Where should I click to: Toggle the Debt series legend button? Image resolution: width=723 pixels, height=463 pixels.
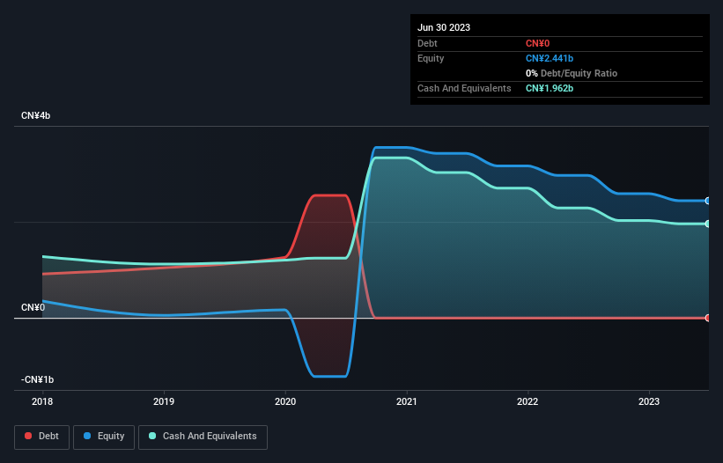(x=42, y=437)
